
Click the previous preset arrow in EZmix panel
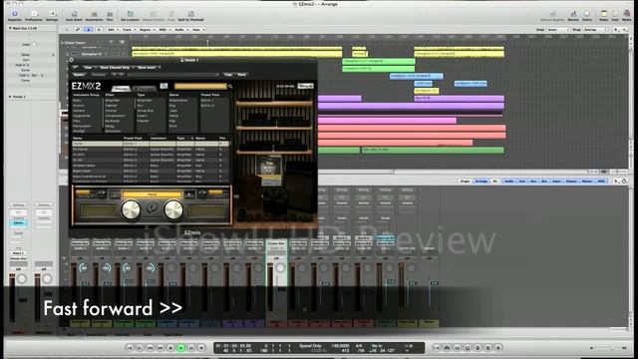116,194
